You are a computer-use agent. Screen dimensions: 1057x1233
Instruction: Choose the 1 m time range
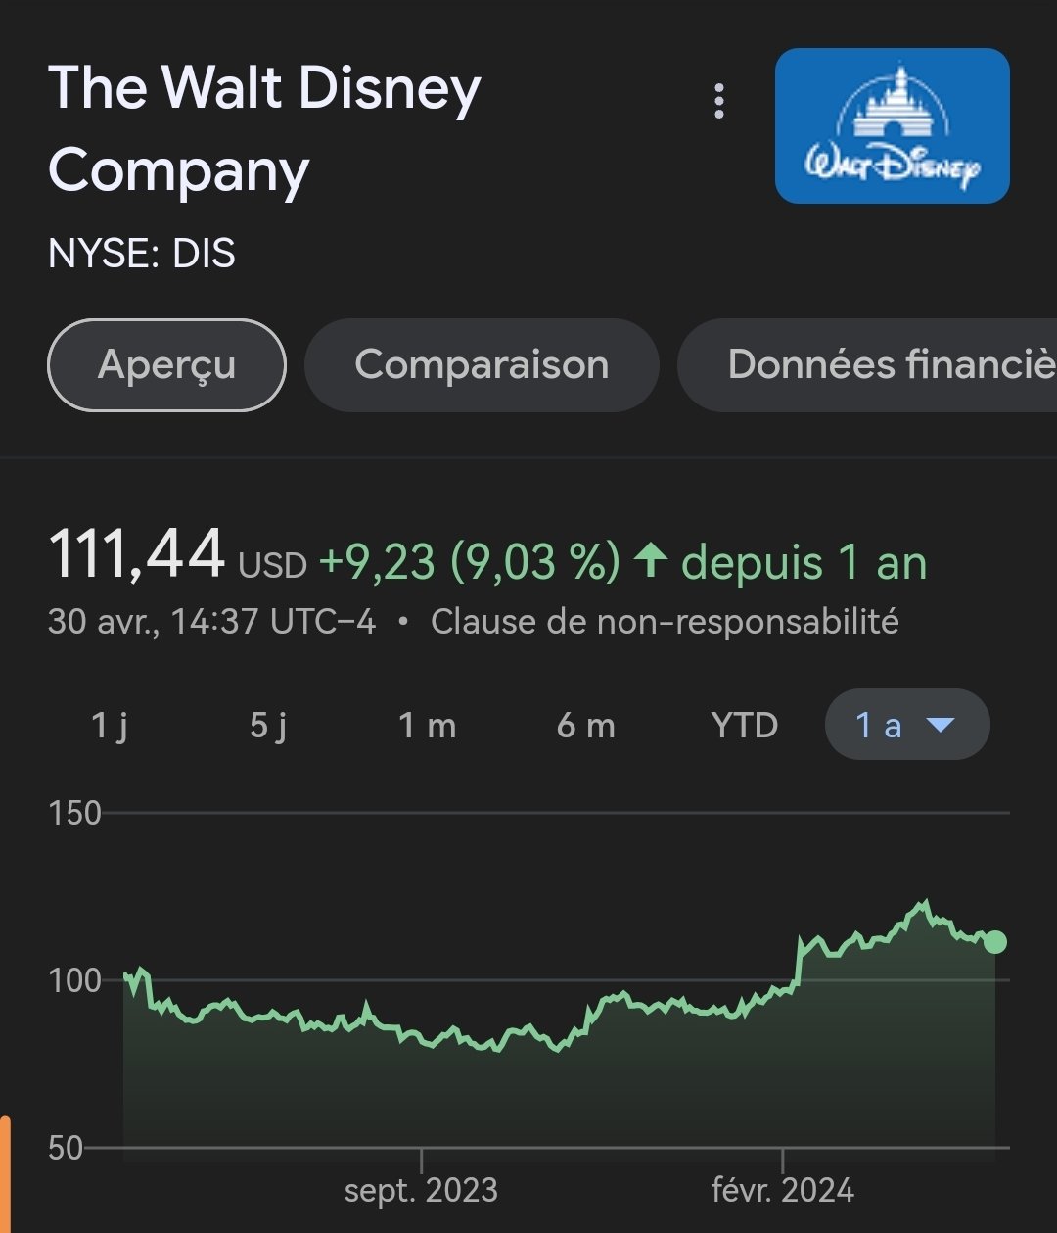click(x=427, y=726)
